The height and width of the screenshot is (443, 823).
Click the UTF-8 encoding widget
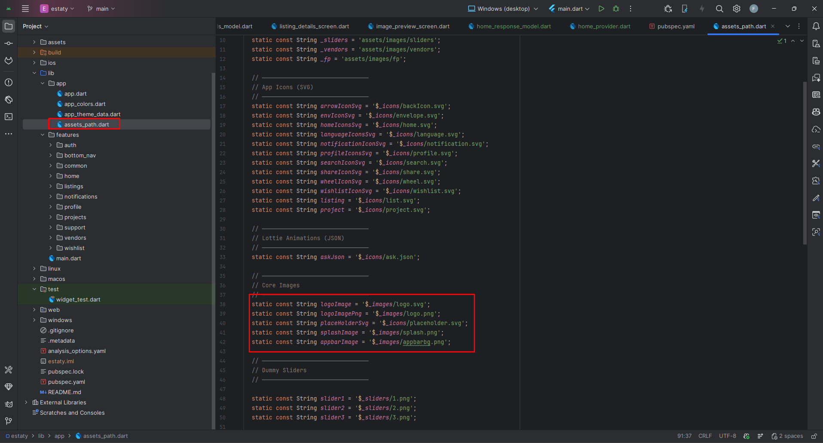coord(728,436)
